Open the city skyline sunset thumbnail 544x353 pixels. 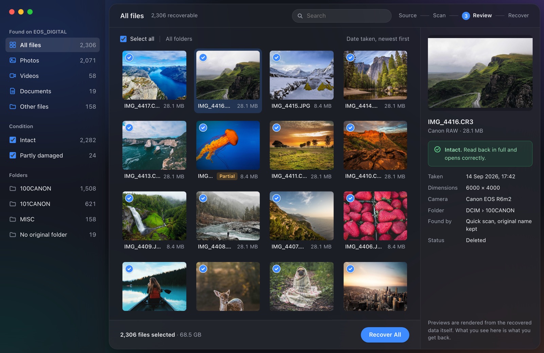tap(375, 286)
